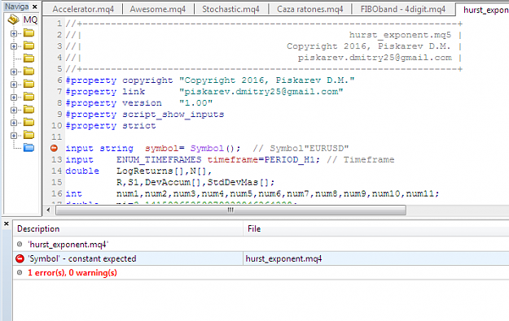Open the Caza ratones.mq4 tab
The width and height of the screenshot is (509, 321).
pyautogui.click(x=310, y=9)
